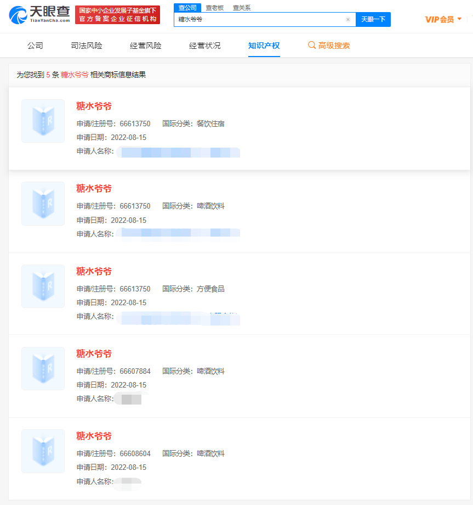Clear the search box with the X icon
Image resolution: width=473 pixels, height=505 pixels.
(x=347, y=19)
